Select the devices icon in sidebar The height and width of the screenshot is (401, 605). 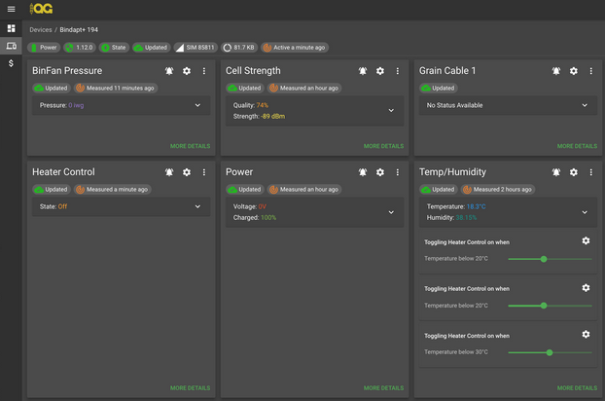tap(11, 46)
